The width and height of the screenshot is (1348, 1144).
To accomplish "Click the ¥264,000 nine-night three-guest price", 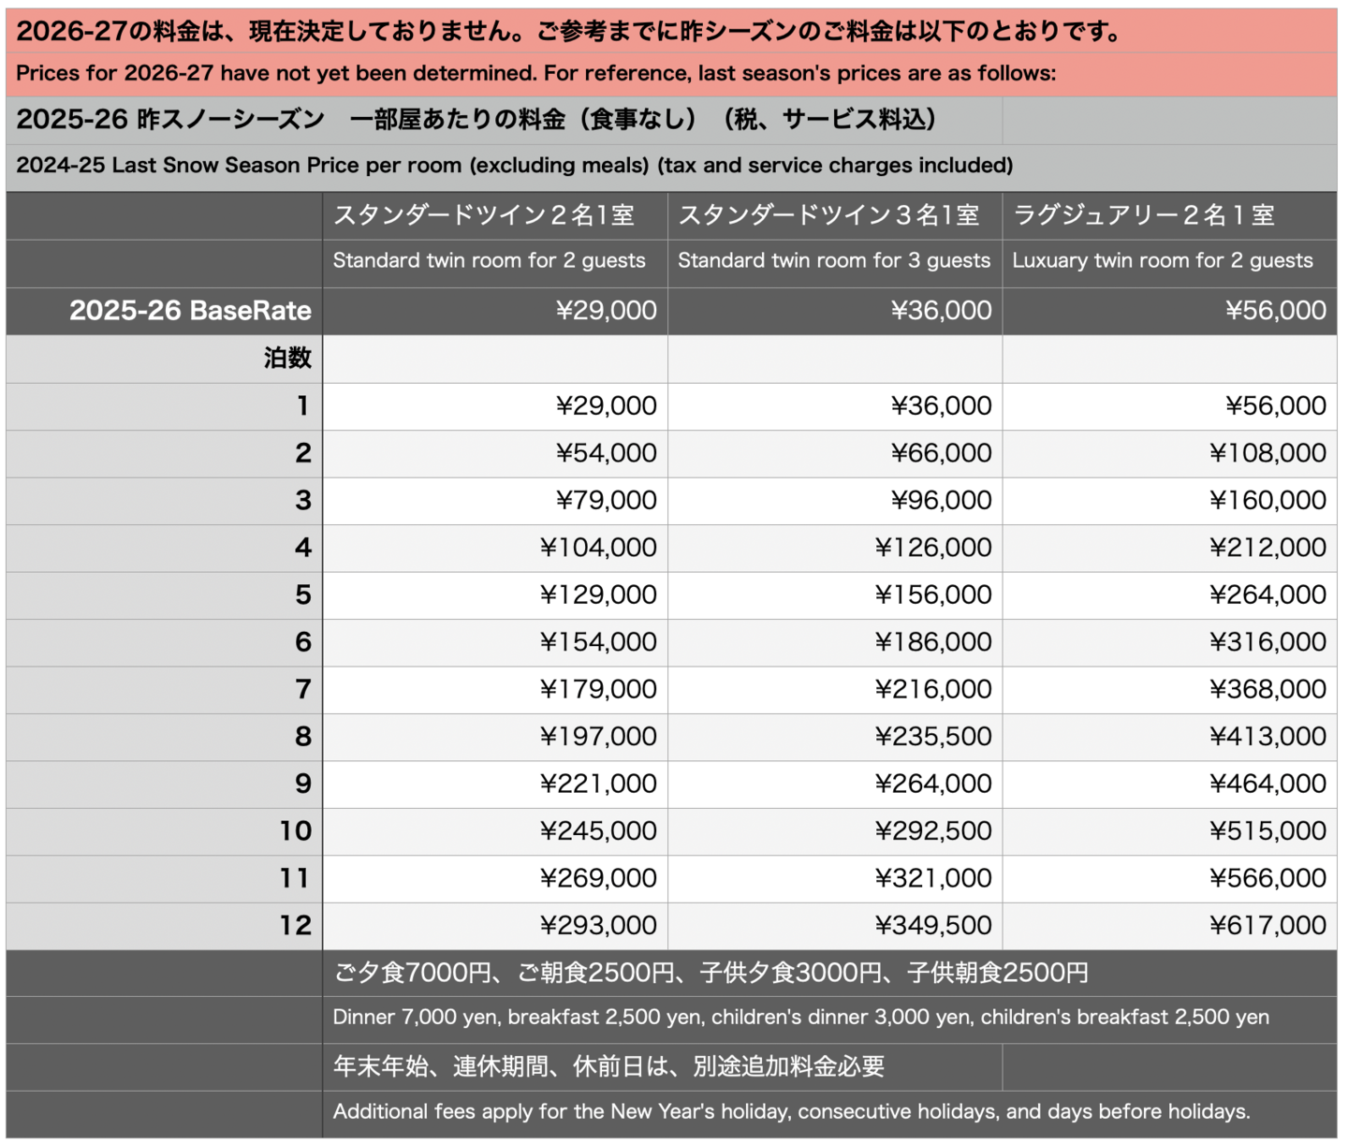I will tap(933, 784).
